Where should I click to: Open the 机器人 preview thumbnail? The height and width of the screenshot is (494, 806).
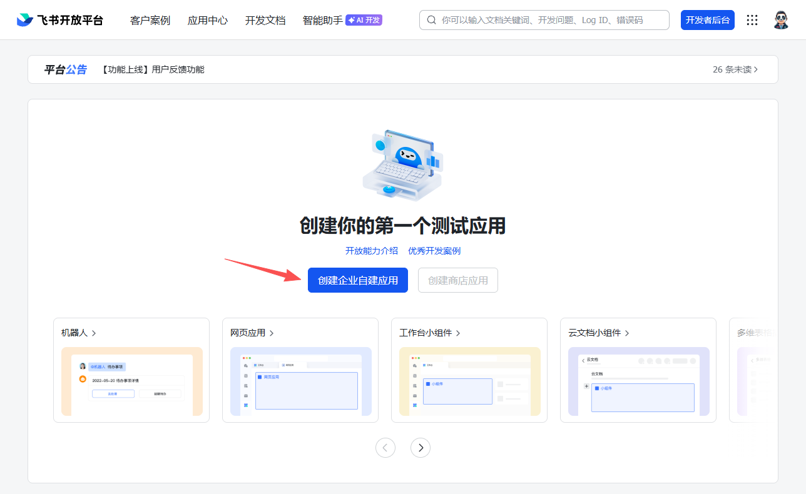[x=132, y=381]
